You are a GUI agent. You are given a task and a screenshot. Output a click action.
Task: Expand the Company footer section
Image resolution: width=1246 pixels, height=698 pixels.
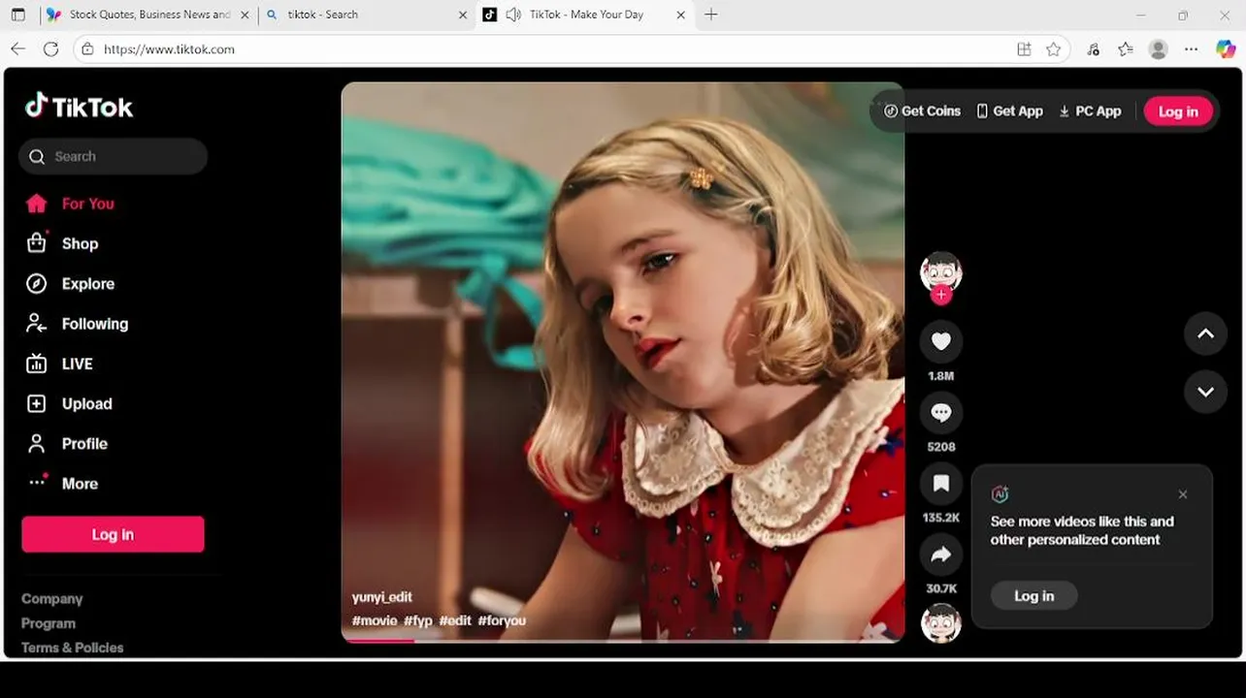(52, 599)
